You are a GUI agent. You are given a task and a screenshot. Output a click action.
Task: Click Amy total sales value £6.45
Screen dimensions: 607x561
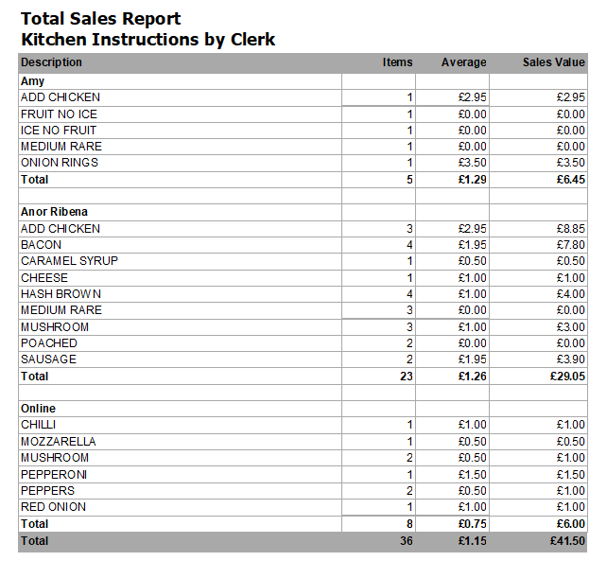571,180
